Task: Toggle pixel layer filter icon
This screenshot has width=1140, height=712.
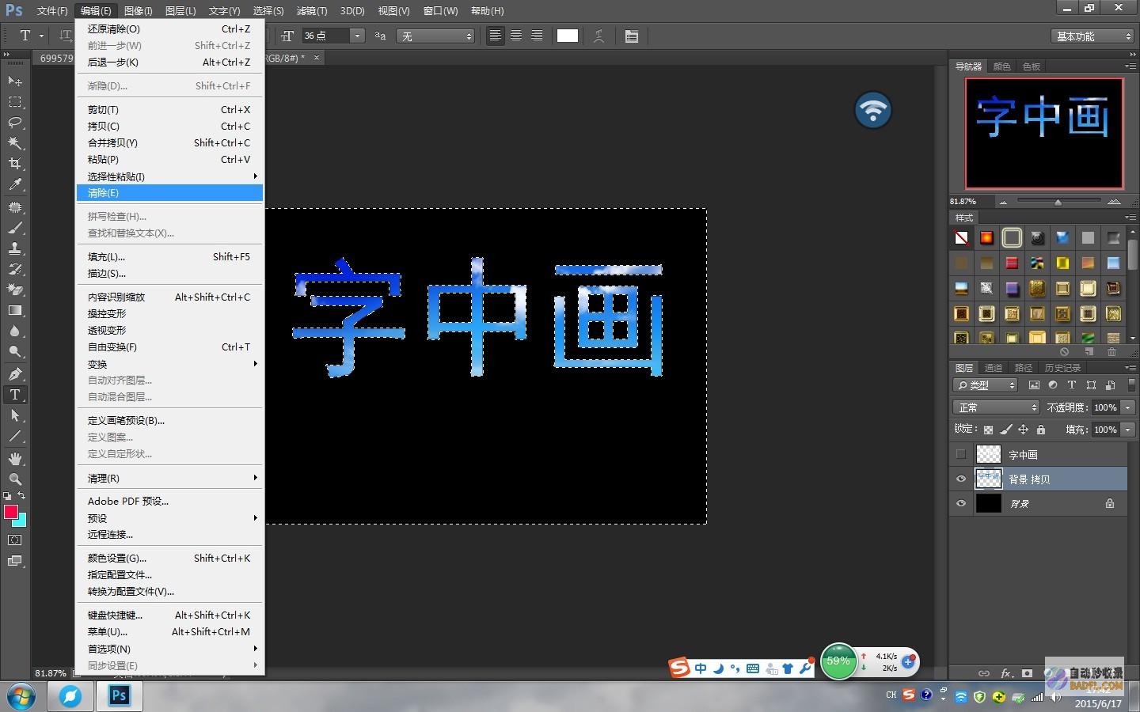Action: 1034,385
